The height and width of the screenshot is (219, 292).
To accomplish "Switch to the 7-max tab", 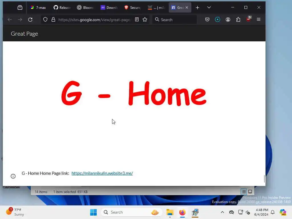I will click(38, 7).
